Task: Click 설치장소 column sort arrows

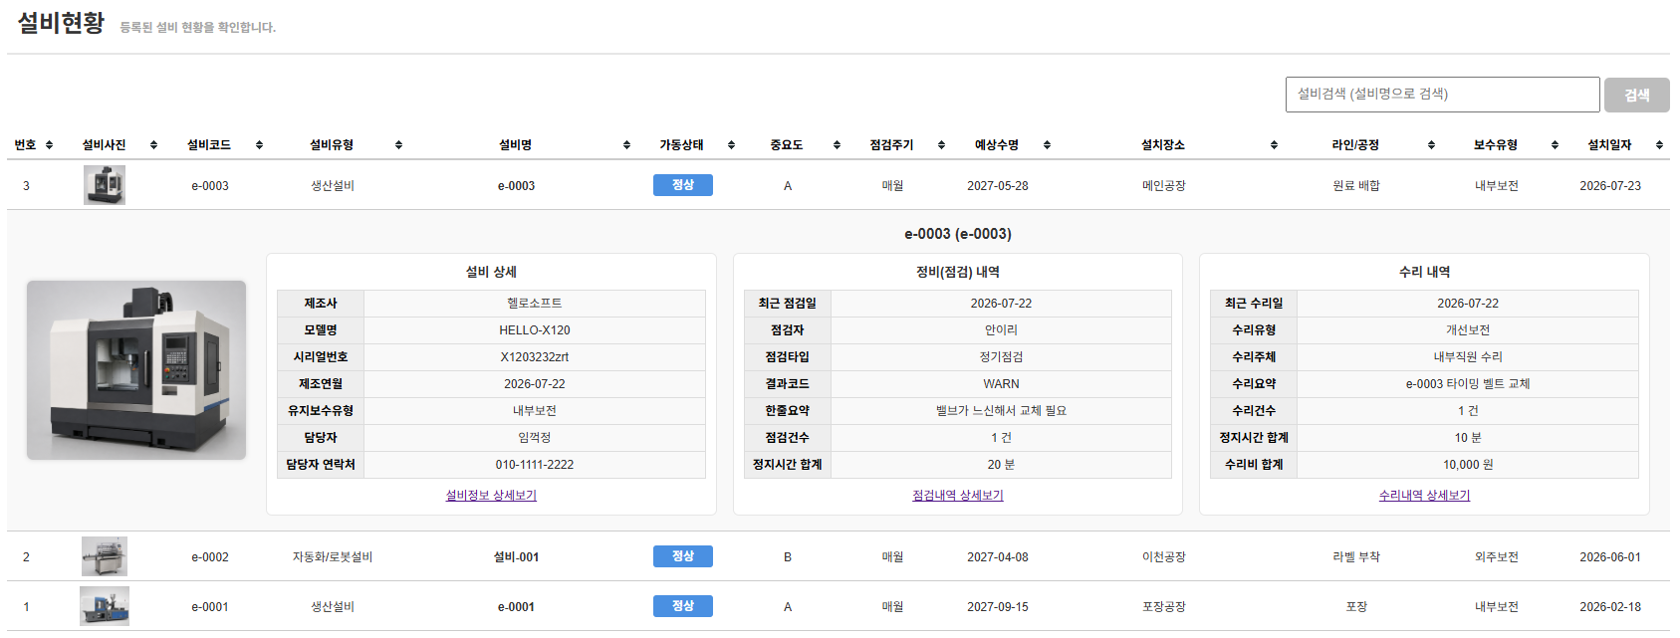Action: [x=1274, y=145]
